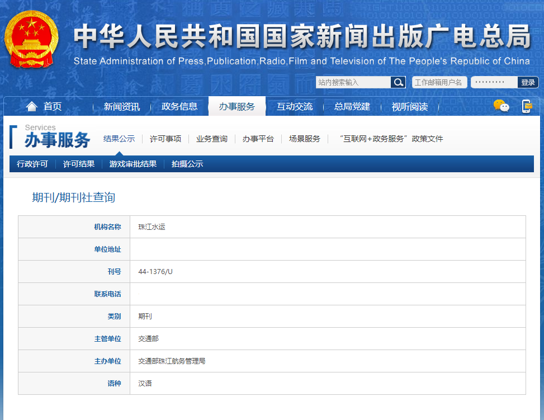Image resolution: width=544 pixels, height=420 pixels.
Task: Click 行政许可 in the blue bar
Action: [x=32, y=164]
